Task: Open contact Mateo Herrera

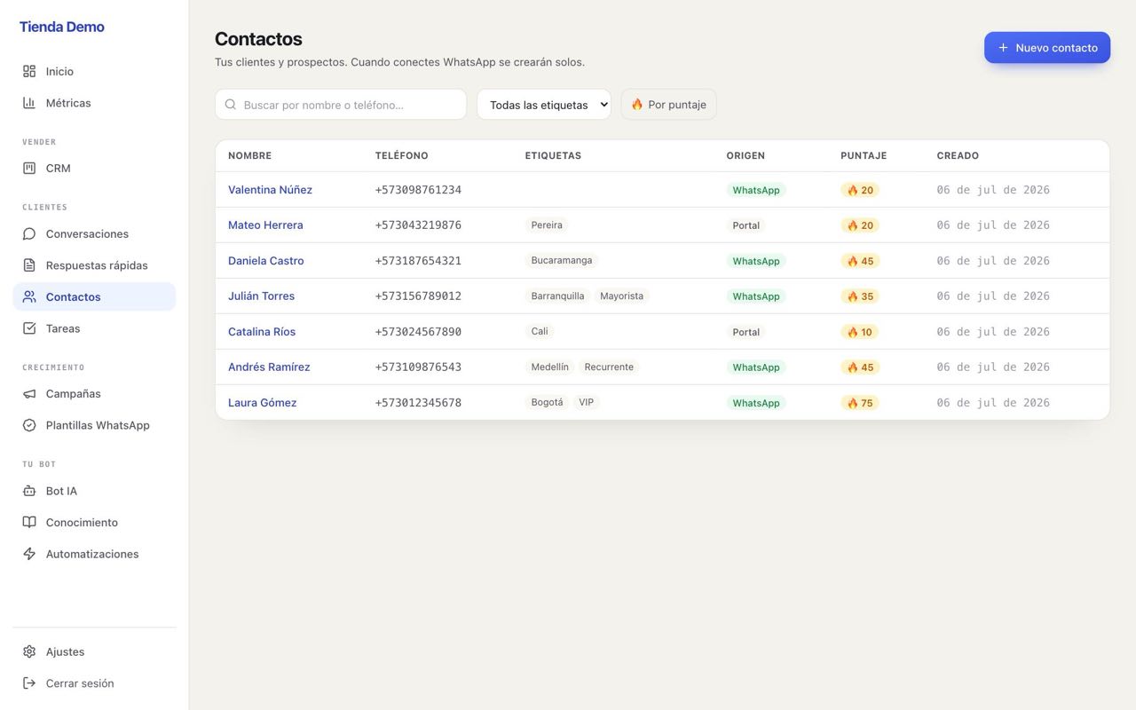Action: [265, 225]
